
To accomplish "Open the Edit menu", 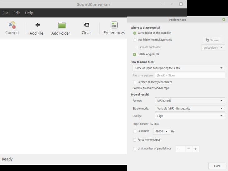I will pos(17,13).
